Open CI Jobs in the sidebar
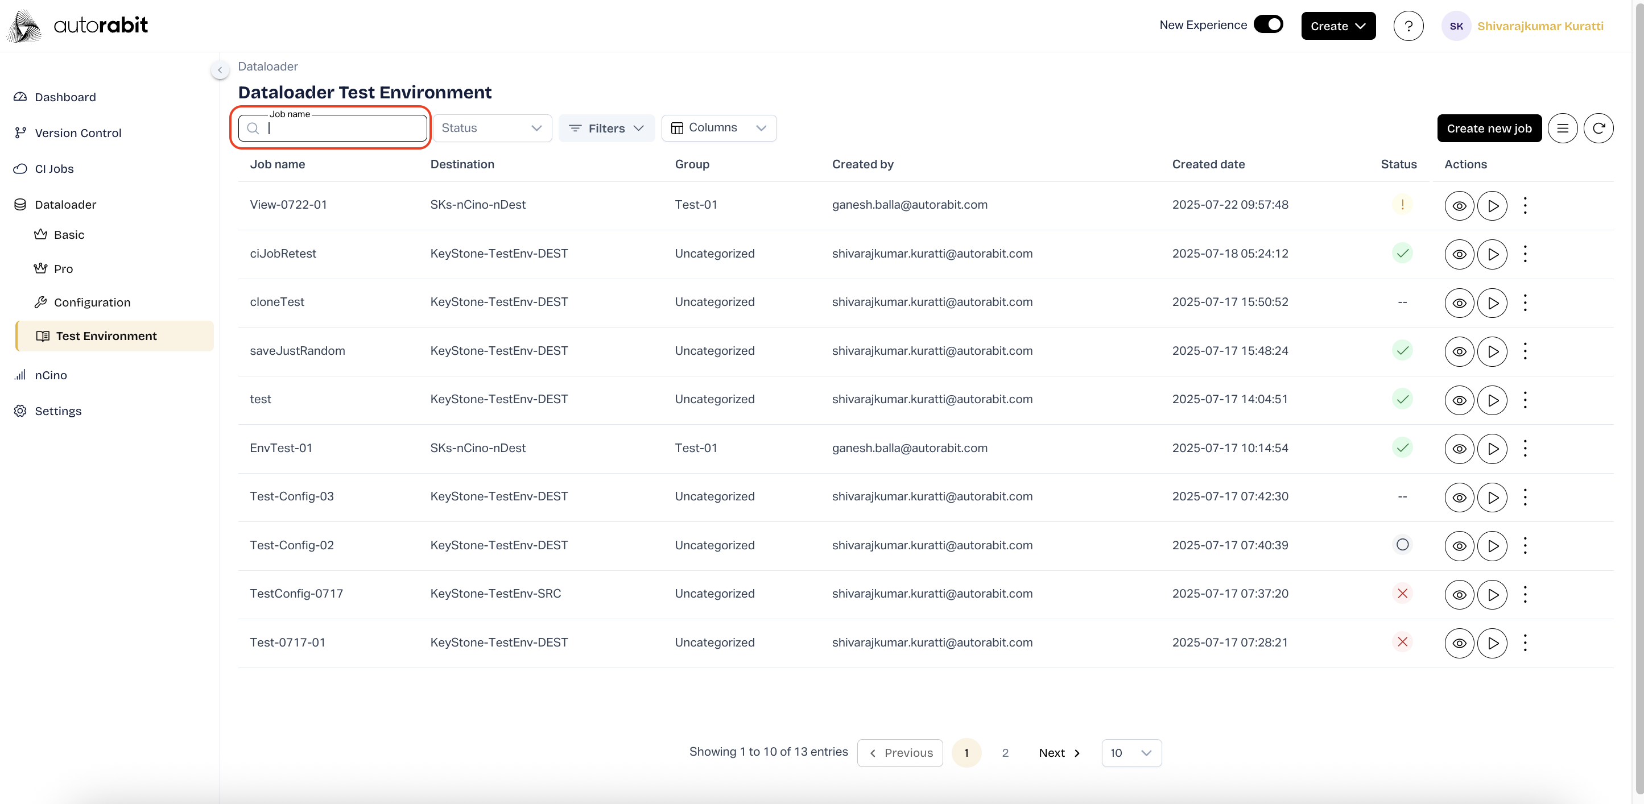 click(x=54, y=169)
